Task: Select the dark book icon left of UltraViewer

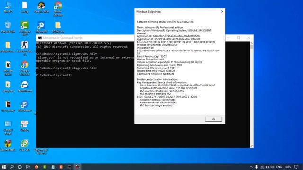Action: [x=8, y=106]
